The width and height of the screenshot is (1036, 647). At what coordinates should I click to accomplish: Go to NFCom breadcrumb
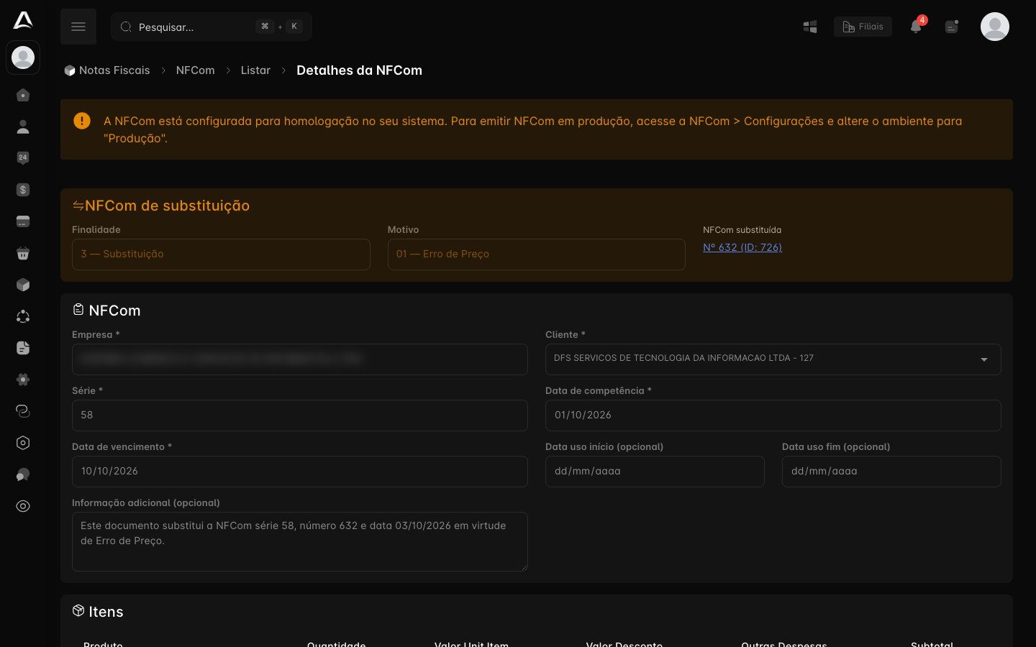(196, 70)
